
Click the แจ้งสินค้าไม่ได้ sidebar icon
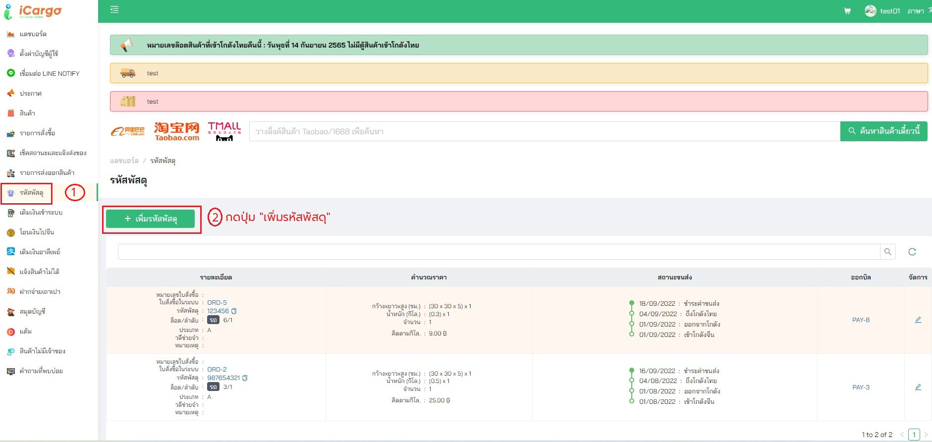[x=11, y=272]
